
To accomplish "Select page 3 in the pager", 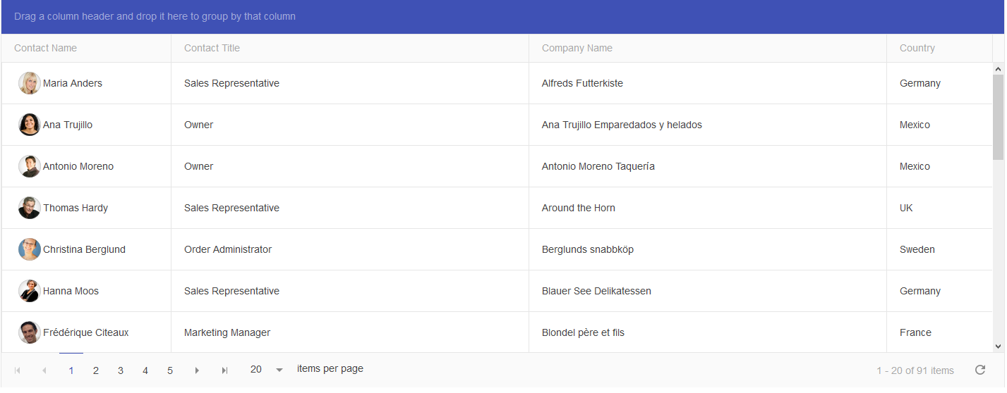I will (121, 370).
